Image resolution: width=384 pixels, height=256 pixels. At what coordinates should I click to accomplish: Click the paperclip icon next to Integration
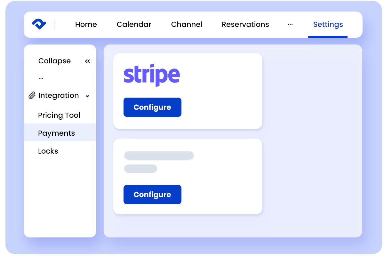tap(32, 96)
